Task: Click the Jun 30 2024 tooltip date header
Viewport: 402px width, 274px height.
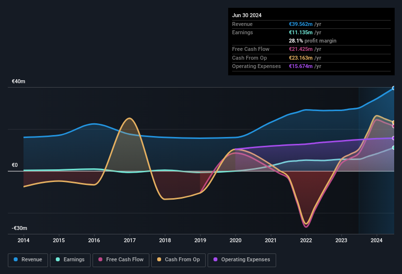Action: click(247, 15)
